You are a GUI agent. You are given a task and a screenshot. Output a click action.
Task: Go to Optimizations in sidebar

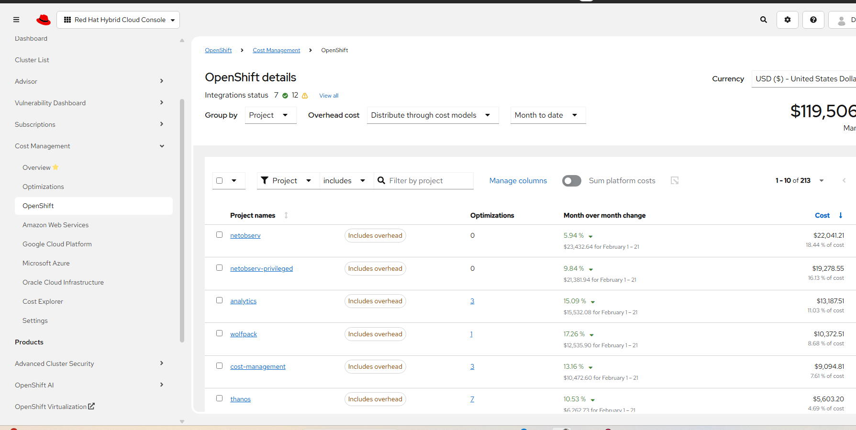pos(43,187)
